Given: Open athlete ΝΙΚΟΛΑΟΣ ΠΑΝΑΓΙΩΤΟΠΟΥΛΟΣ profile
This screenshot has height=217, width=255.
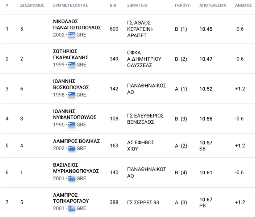Looking at the screenshot, I should [x=77, y=25].
